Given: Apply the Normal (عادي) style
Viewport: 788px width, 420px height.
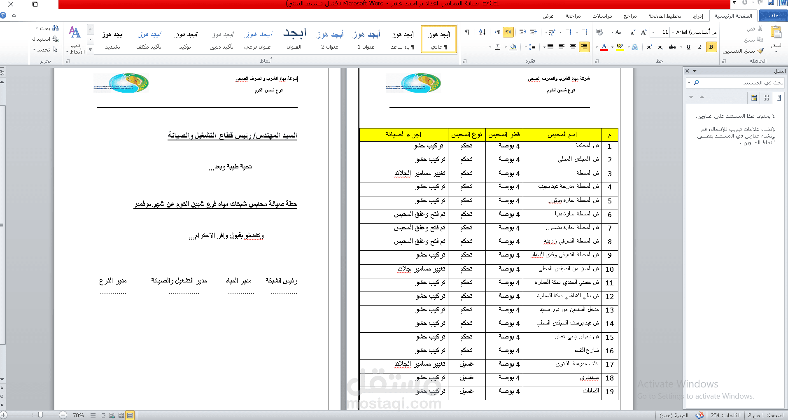Looking at the screenshot, I should 439,39.
